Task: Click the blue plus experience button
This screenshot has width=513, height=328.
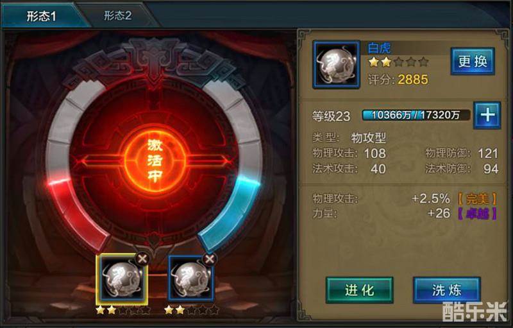Action: [x=487, y=116]
